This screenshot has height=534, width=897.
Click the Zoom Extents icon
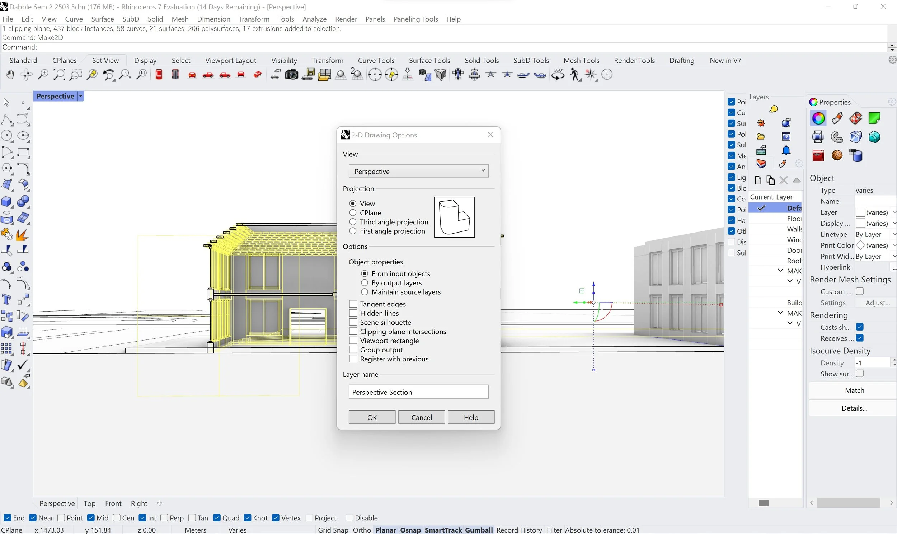[x=59, y=75]
